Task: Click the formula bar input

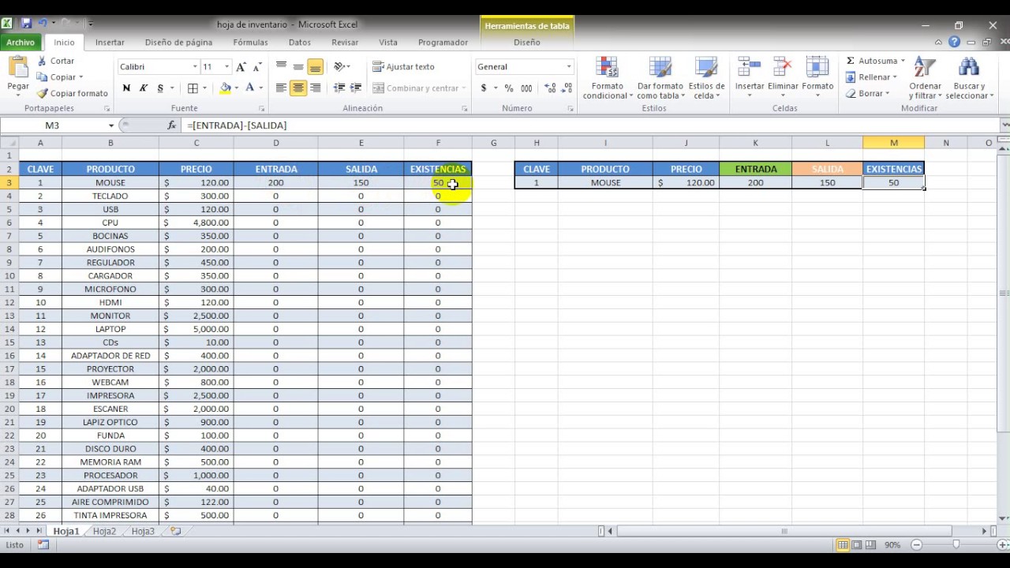Action: [x=590, y=125]
